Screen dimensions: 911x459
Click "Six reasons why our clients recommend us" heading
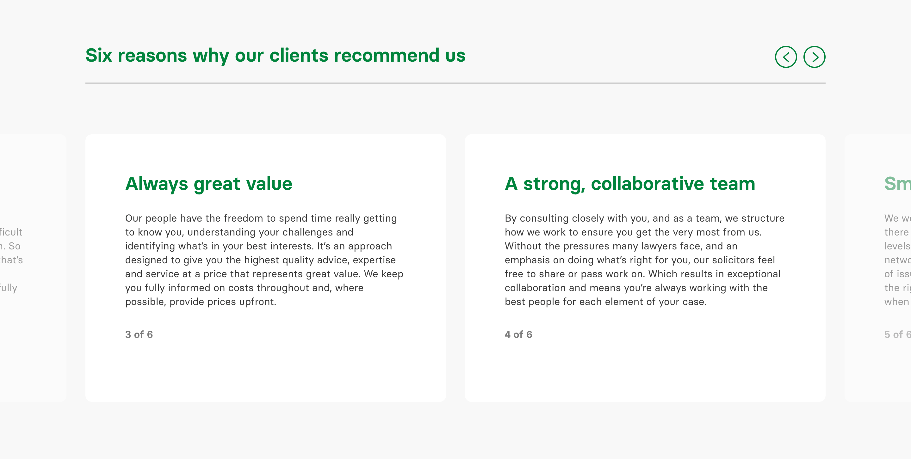click(x=275, y=55)
